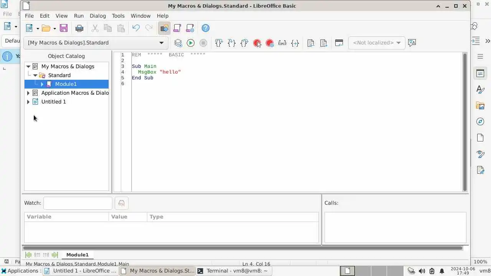Click the Manage Language icon
Screen dimensions: 491x276
[412, 43]
